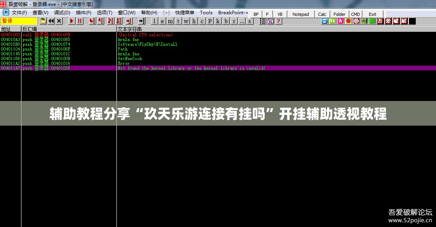
Task: Click the red '爱' icon
Action: (388, 21)
